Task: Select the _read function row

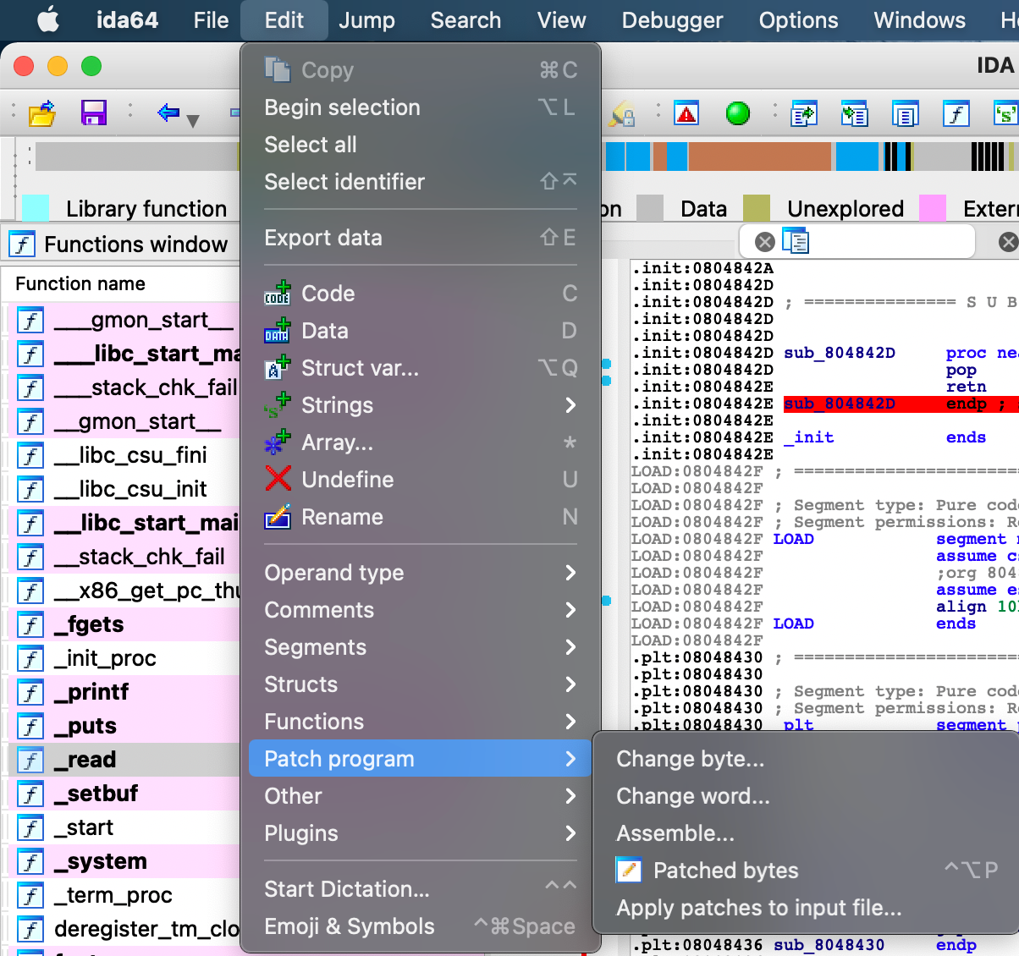Action: coord(124,760)
